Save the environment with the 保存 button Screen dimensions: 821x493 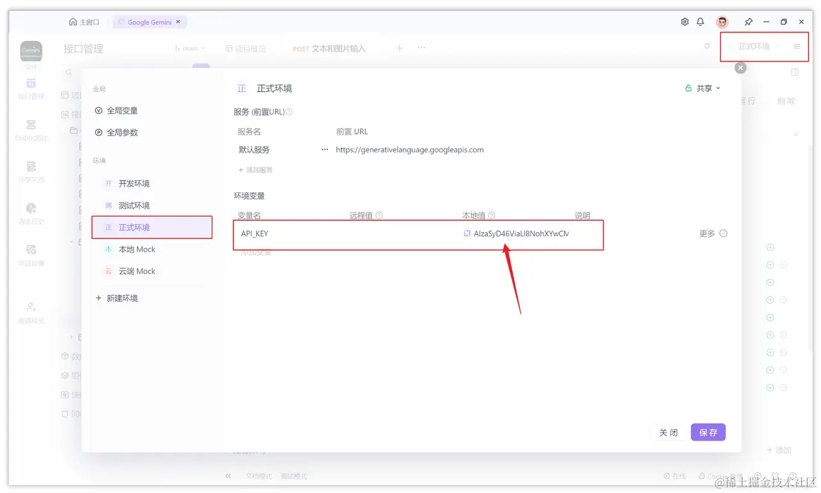[x=708, y=432]
